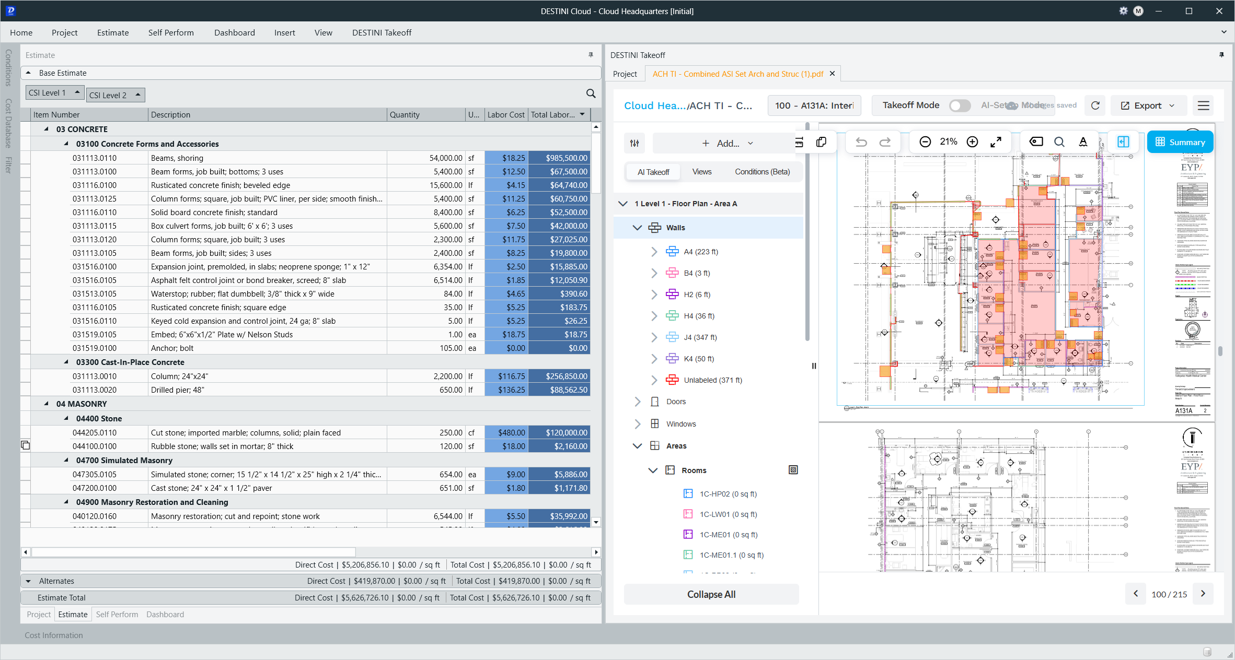Collapse the ribbon with the chevron
Screen dimensions: 1235x660
pyautogui.click(x=1224, y=32)
